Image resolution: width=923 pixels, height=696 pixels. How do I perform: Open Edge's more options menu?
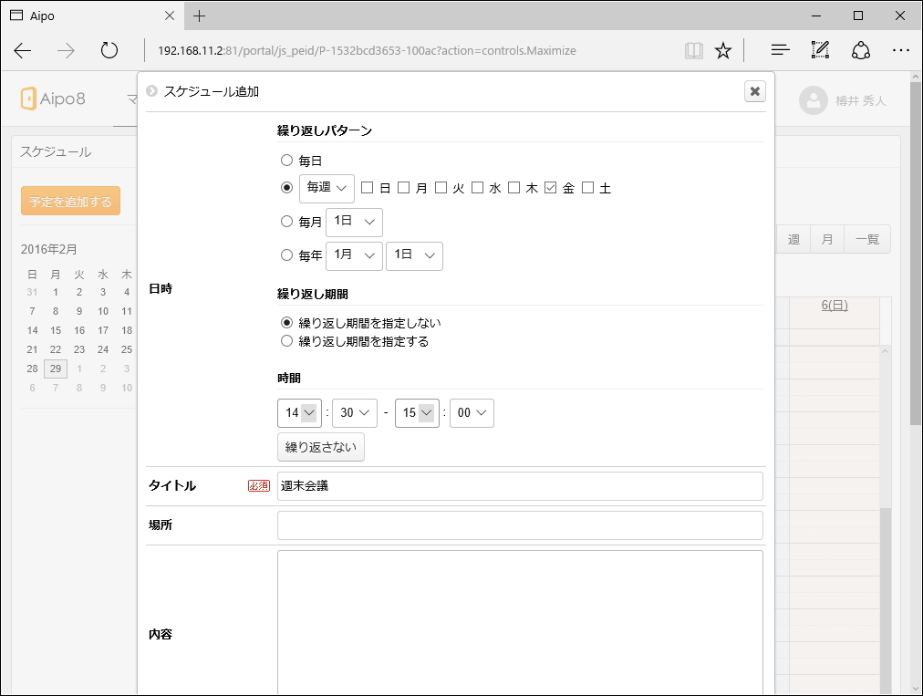901,50
